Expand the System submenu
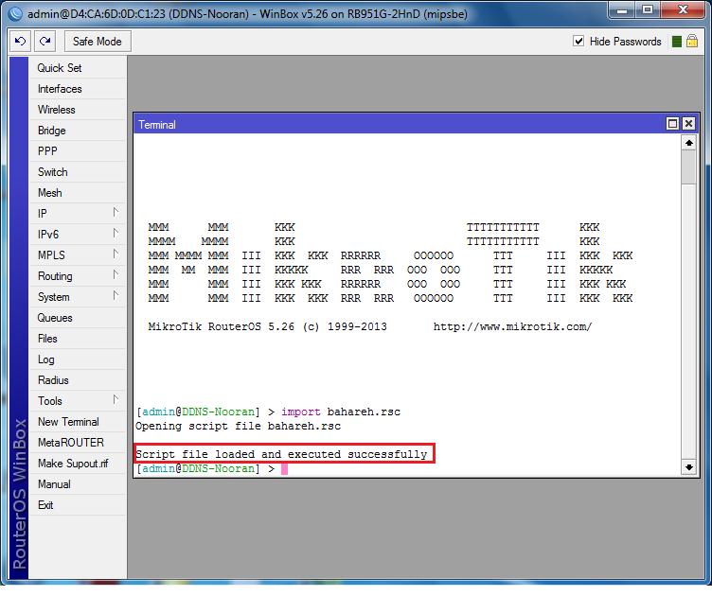Image resolution: width=712 pixels, height=596 pixels. point(78,297)
